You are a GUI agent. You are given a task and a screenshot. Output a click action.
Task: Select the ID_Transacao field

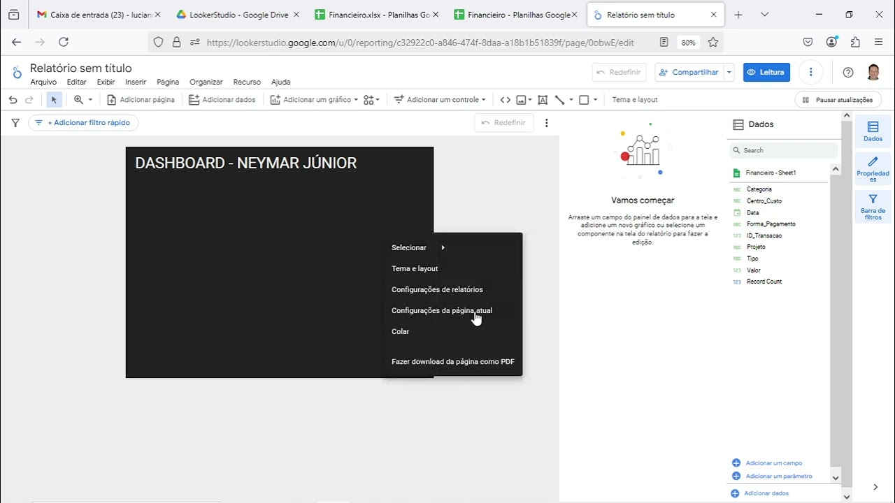pyautogui.click(x=764, y=235)
